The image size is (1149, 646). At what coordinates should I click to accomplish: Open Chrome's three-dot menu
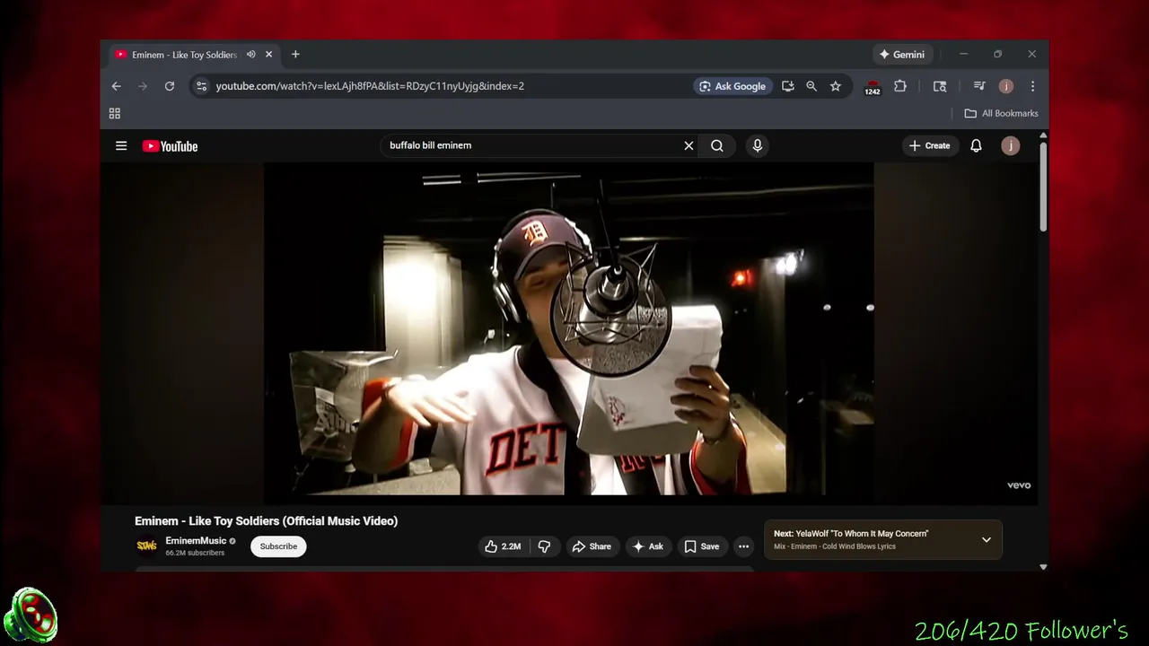tap(1032, 86)
